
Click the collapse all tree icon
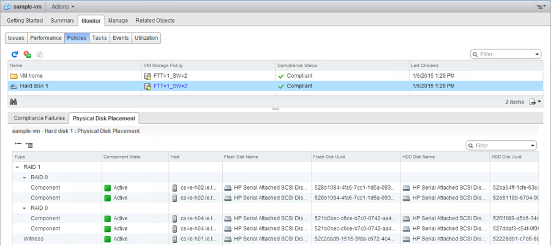point(18,144)
